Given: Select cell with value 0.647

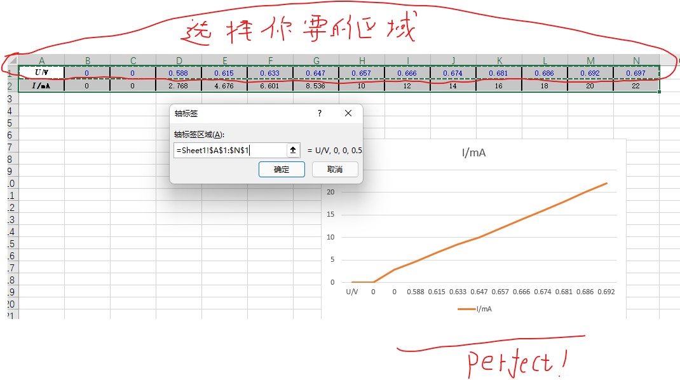Looking at the screenshot, I should tap(316, 73).
